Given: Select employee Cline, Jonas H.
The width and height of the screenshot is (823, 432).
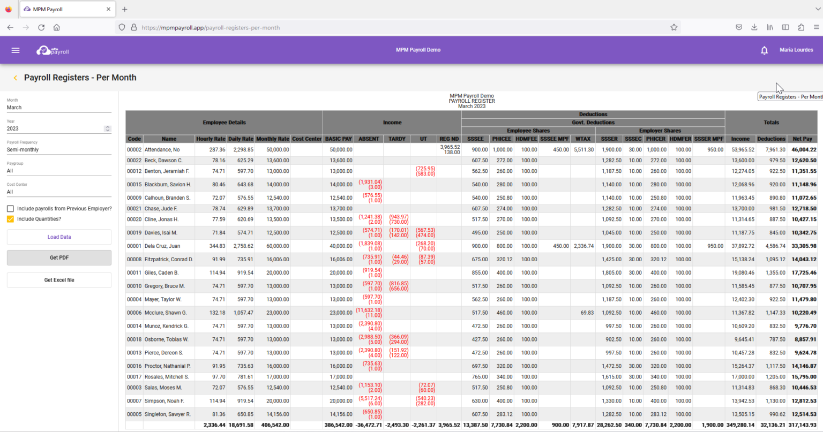Looking at the screenshot, I should click(472, 219).
